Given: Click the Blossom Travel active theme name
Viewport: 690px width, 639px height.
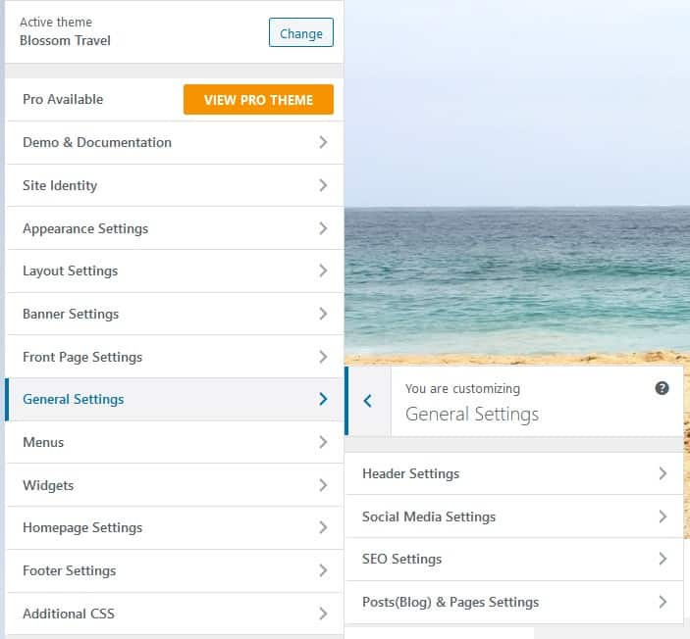Looking at the screenshot, I should pyautogui.click(x=65, y=40).
